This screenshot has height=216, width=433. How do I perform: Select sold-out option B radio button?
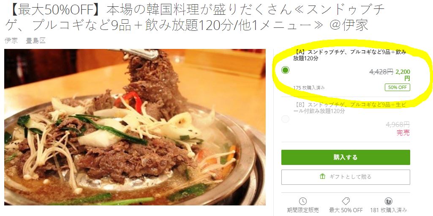coord(285,119)
